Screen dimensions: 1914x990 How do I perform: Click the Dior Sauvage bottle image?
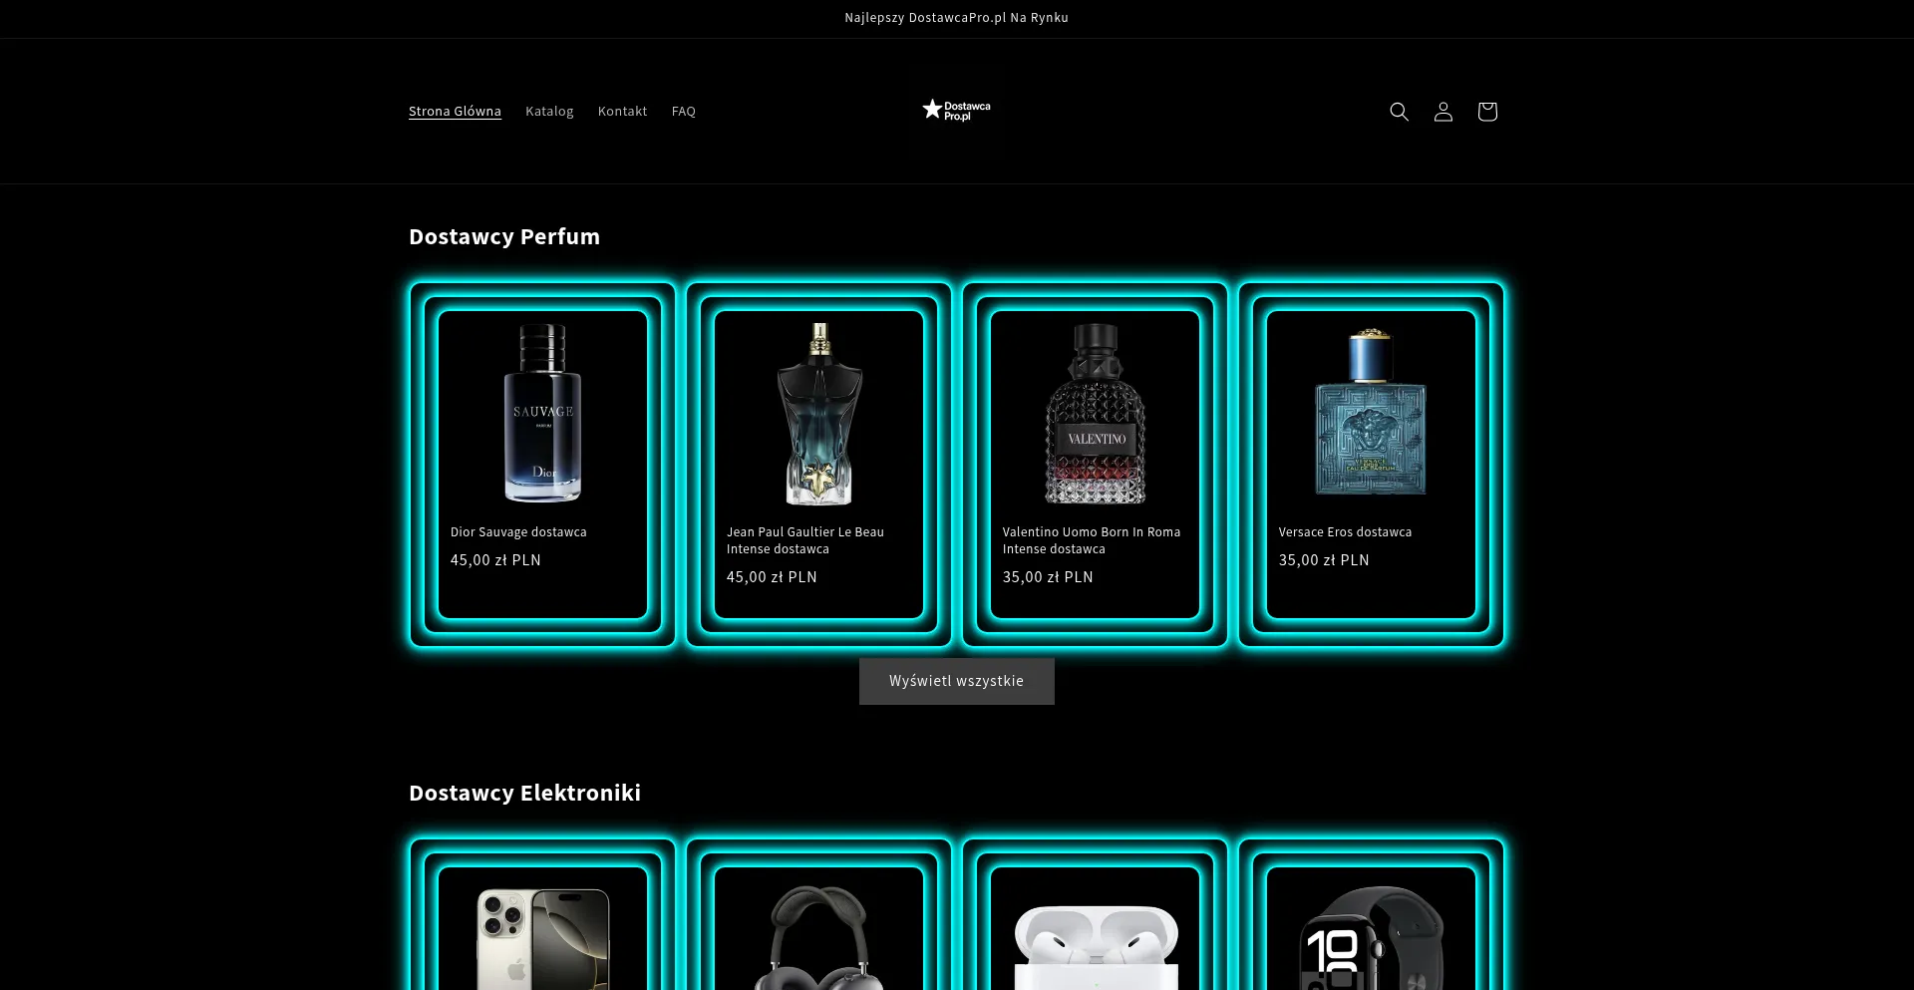pos(542,413)
